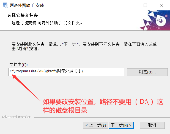The width and height of the screenshot is (170, 134).
Task: Click the installer icon in the title bar
Action: pyautogui.click(x=5, y=5)
